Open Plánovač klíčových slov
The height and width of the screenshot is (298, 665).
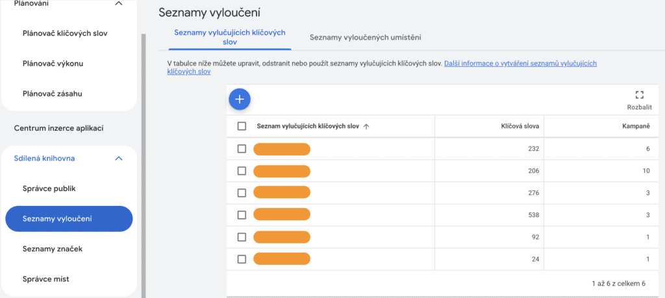tap(65, 33)
